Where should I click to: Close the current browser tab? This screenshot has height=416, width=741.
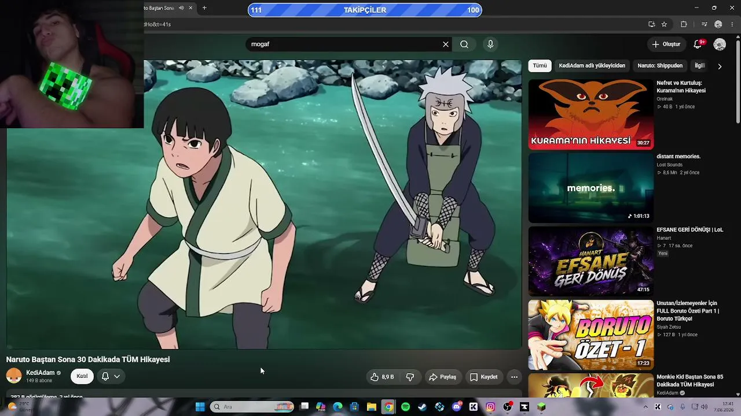click(190, 8)
